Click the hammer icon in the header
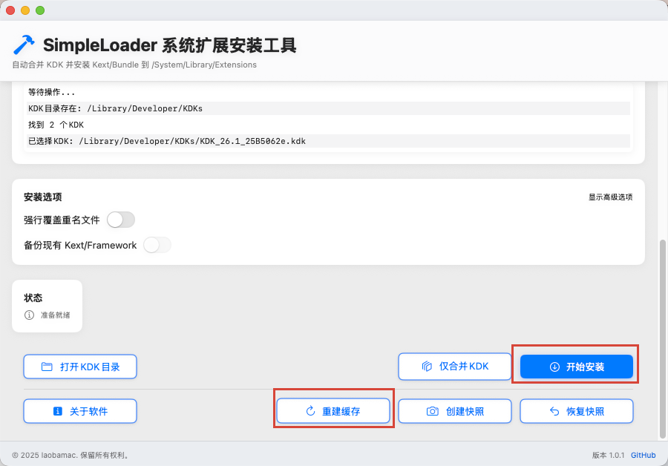668x466 pixels. (24, 45)
